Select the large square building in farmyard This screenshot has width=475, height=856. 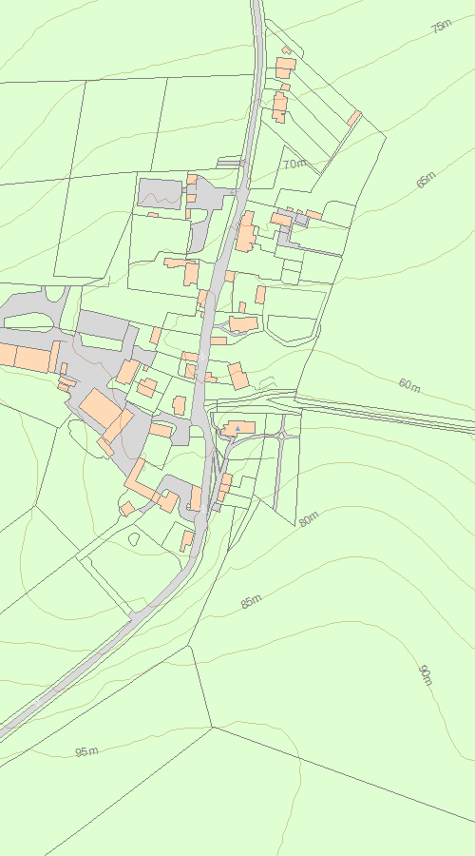click(101, 408)
